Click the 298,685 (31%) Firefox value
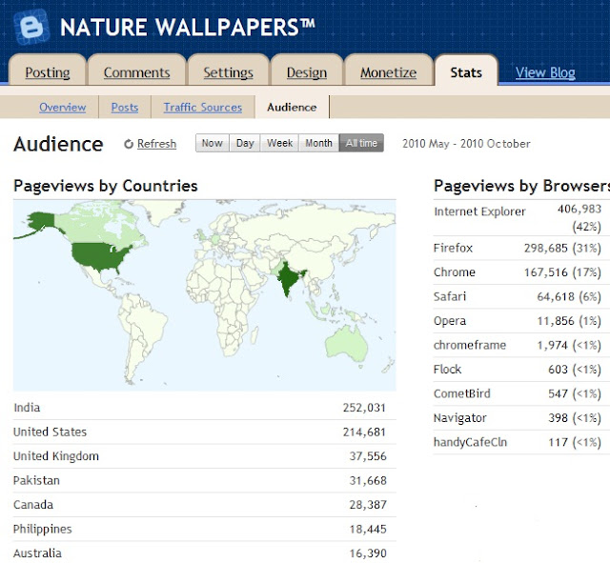 [562, 248]
